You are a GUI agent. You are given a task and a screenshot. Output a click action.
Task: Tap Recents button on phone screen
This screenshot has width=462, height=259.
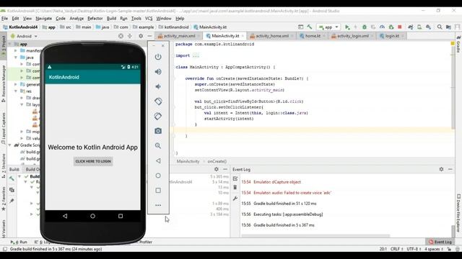point(121,216)
